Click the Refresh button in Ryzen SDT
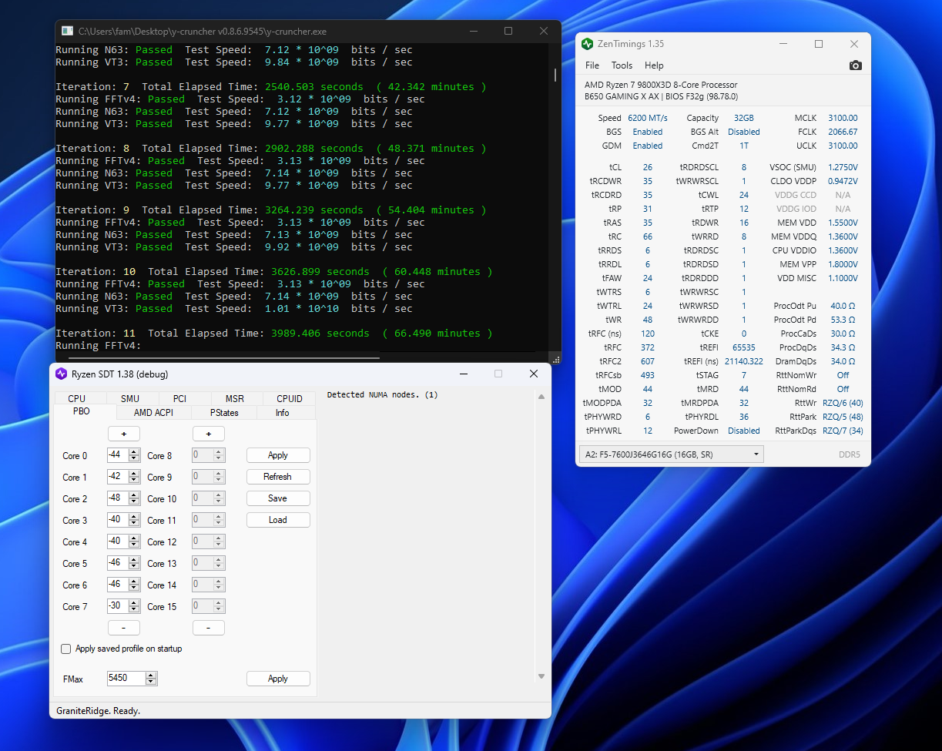This screenshot has width=942, height=751. (277, 477)
